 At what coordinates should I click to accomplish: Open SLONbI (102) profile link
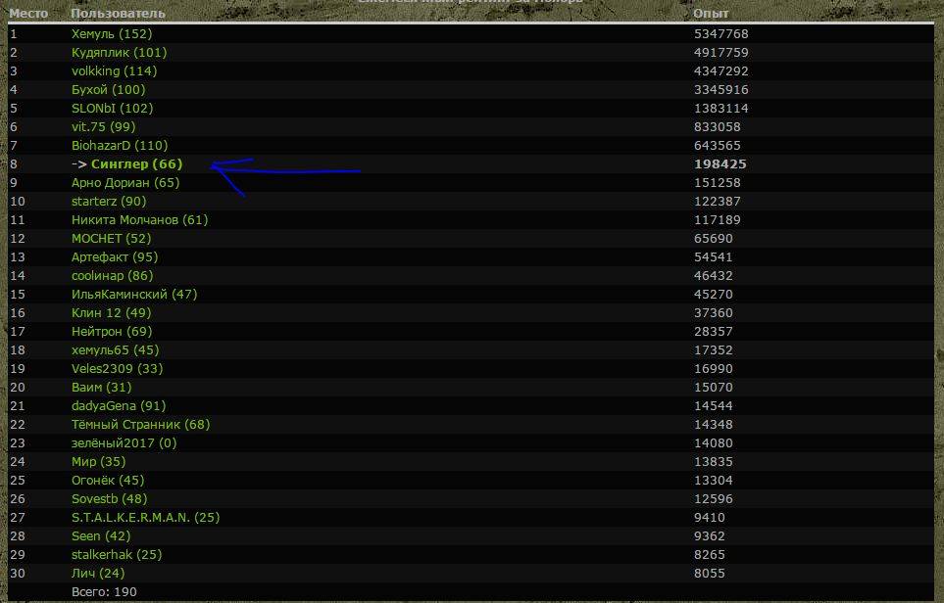pyautogui.click(x=112, y=109)
